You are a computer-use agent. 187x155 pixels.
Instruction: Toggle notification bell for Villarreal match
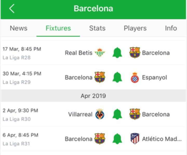[117, 114]
